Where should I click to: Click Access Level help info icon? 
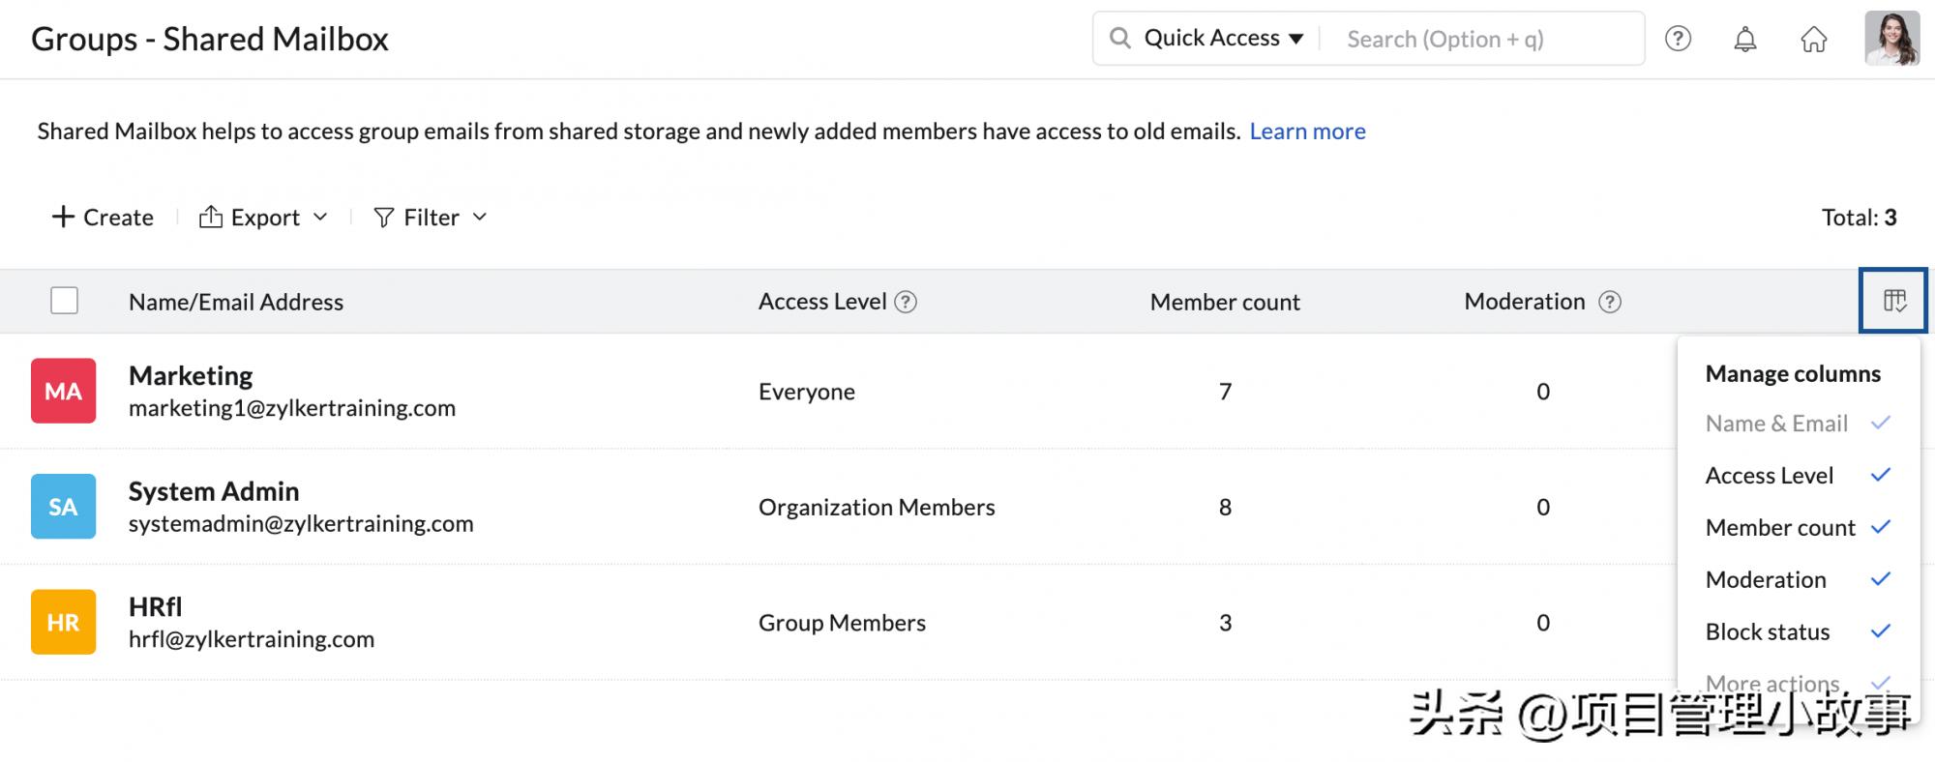[x=906, y=302]
